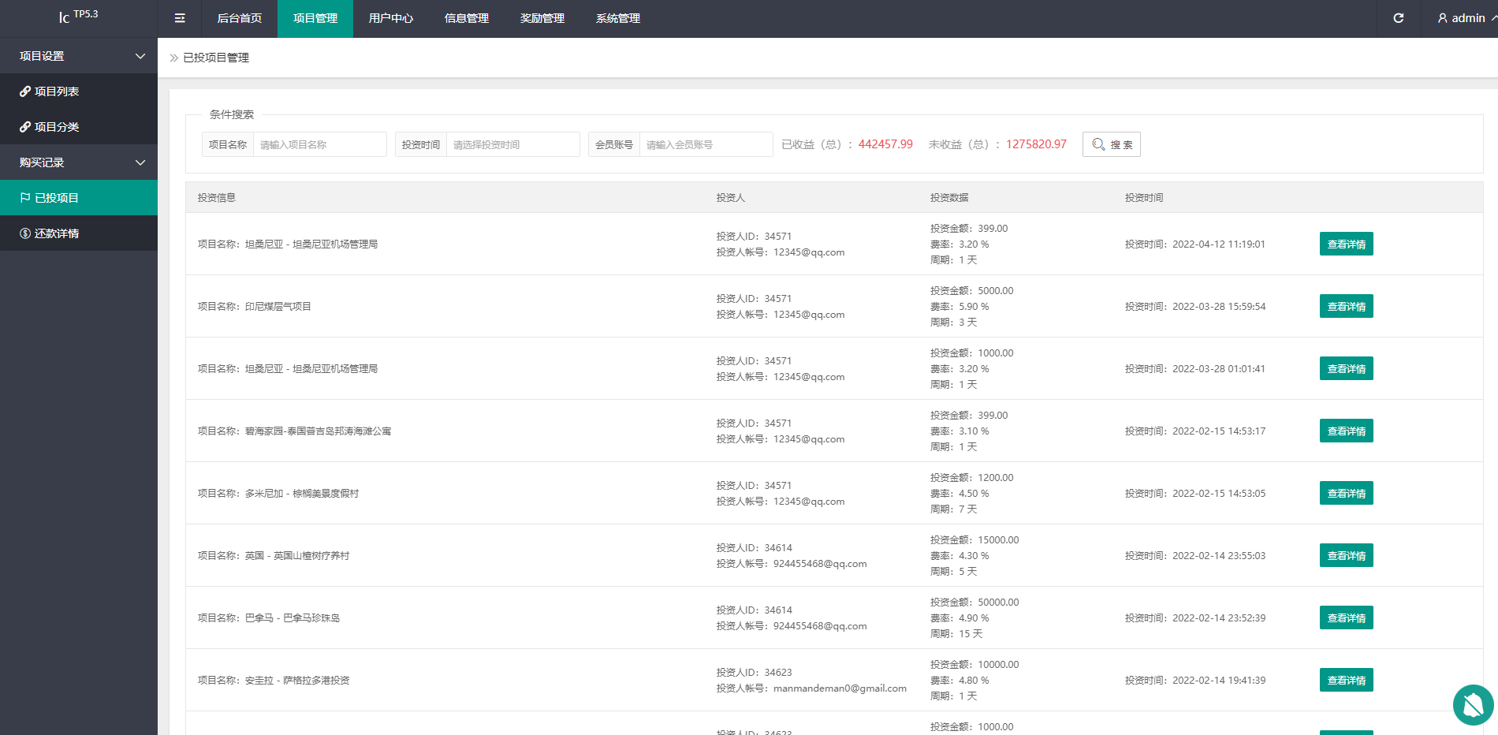Toggle the sidebar collapse hamburger icon
This screenshot has width=1498, height=735.
pyautogui.click(x=180, y=18)
